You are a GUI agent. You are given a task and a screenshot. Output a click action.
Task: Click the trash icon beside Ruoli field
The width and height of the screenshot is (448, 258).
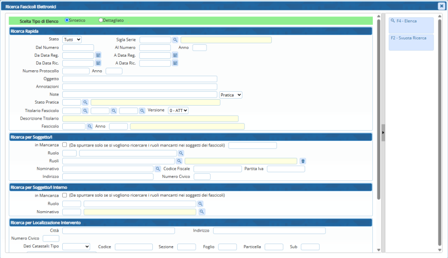(303, 161)
